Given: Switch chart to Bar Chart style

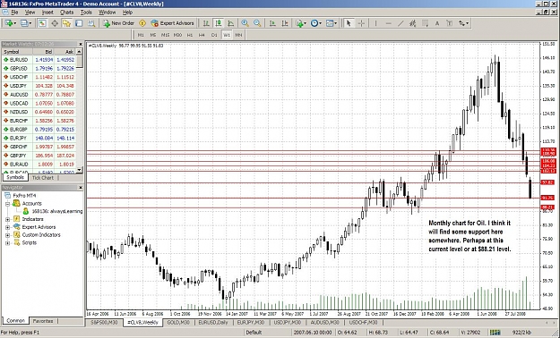Looking at the screenshot, I should tap(206, 23).
